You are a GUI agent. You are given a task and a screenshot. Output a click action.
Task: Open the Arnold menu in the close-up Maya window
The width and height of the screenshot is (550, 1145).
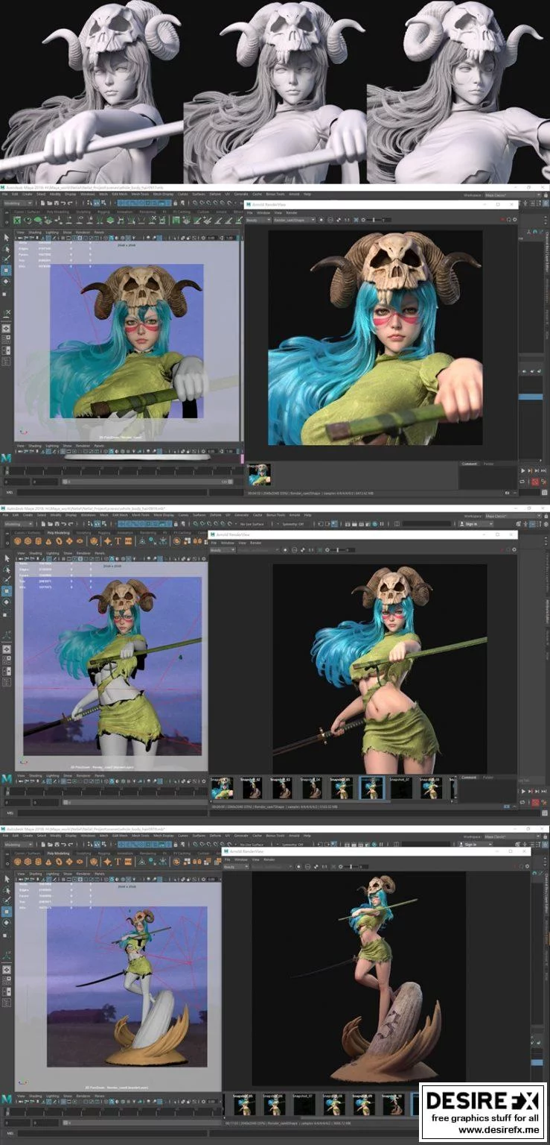pyautogui.click(x=295, y=194)
